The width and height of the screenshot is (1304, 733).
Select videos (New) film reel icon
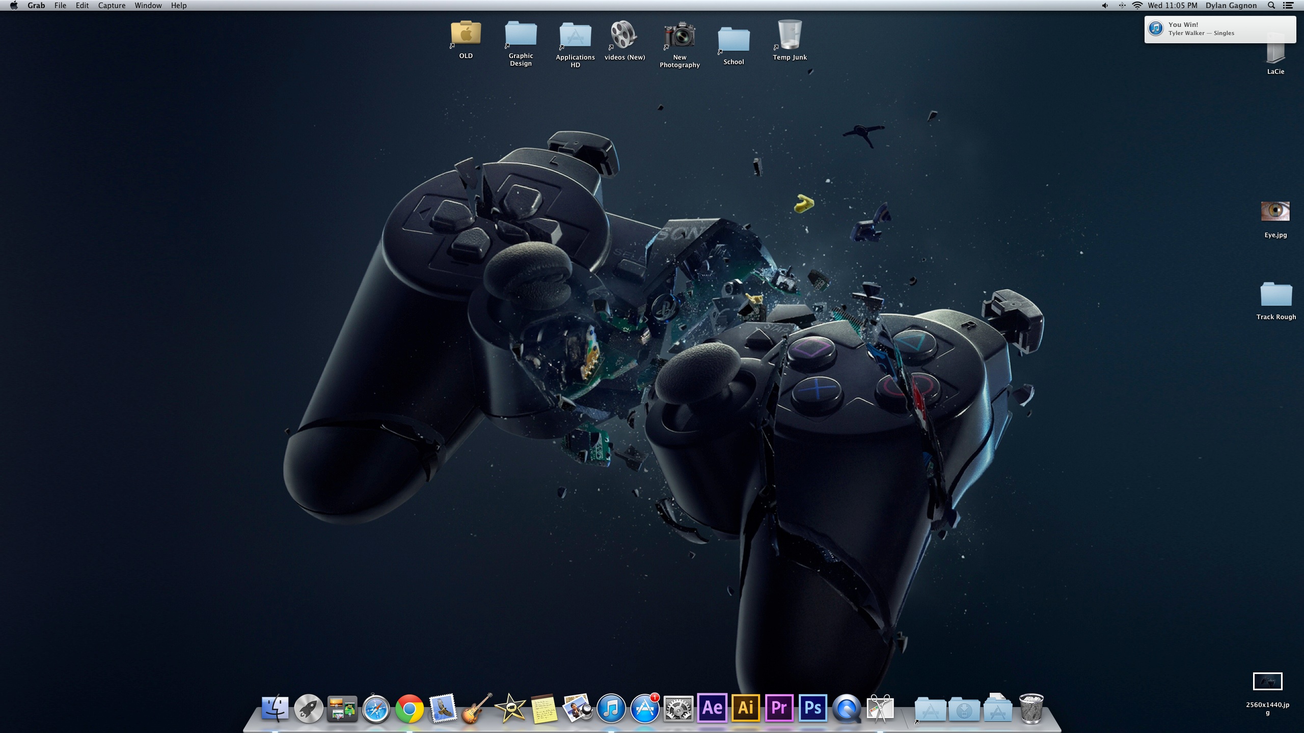coord(624,35)
